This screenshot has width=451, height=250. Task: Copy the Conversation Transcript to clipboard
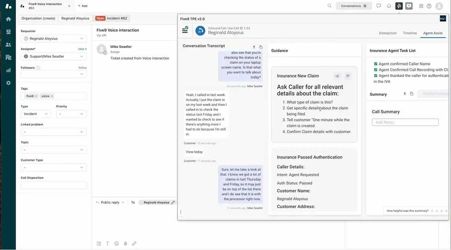click(261, 47)
